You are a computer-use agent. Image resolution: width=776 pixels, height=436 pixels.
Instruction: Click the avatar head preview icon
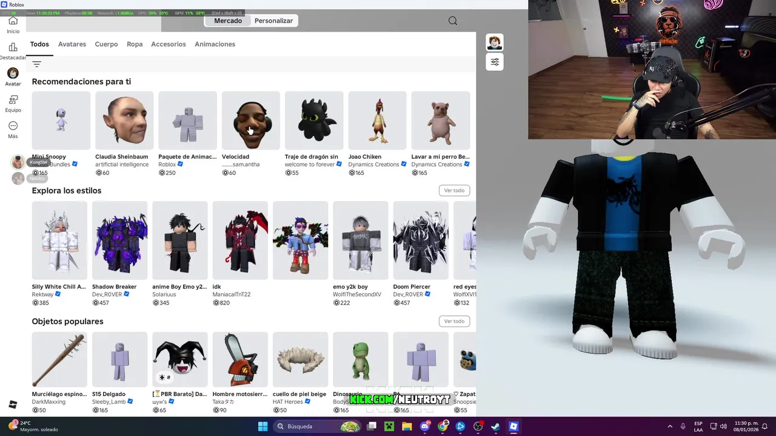tap(495, 42)
